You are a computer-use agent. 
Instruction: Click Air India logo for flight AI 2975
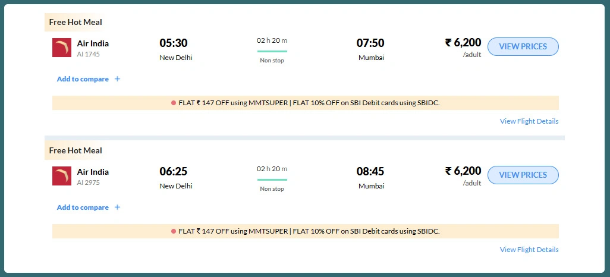(62, 176)
